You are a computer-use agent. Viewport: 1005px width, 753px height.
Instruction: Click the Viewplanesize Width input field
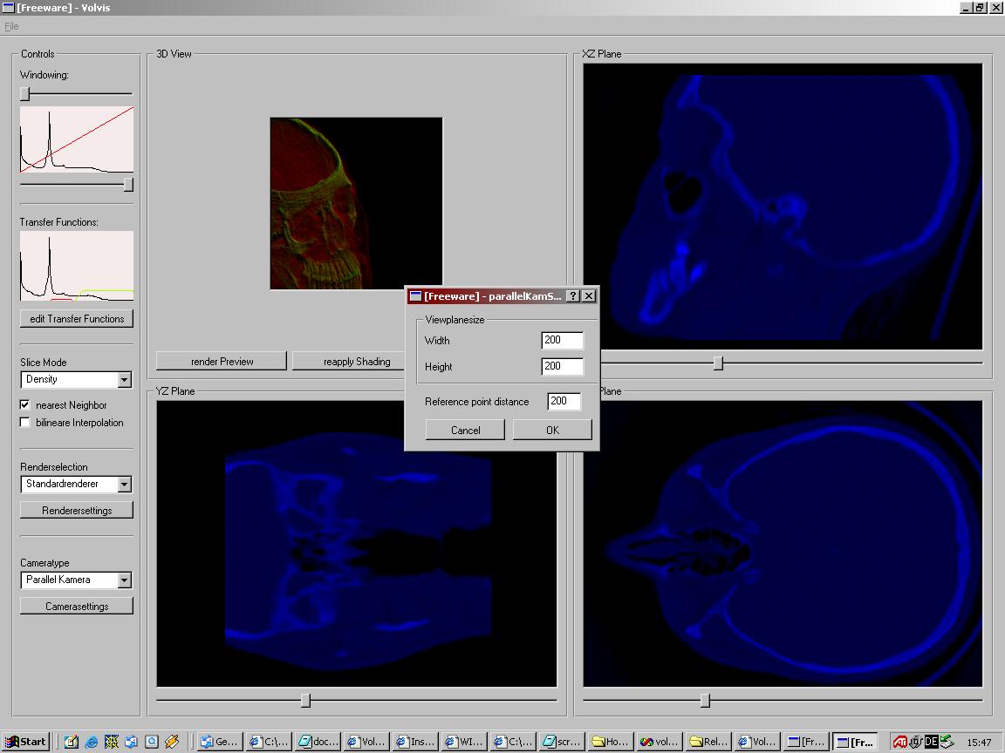pyautogui.click(x=562, y=341)
